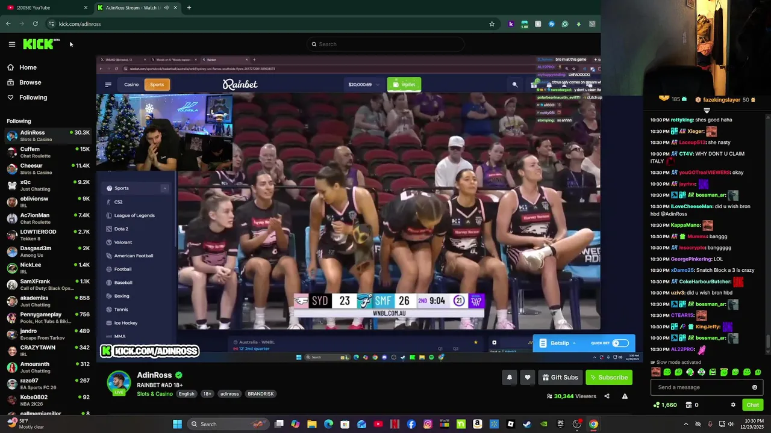Image resolution: width=771 pixels, height=433 pixels.
Task: Open Roblox from the taskbar
Action: point(510,424)
